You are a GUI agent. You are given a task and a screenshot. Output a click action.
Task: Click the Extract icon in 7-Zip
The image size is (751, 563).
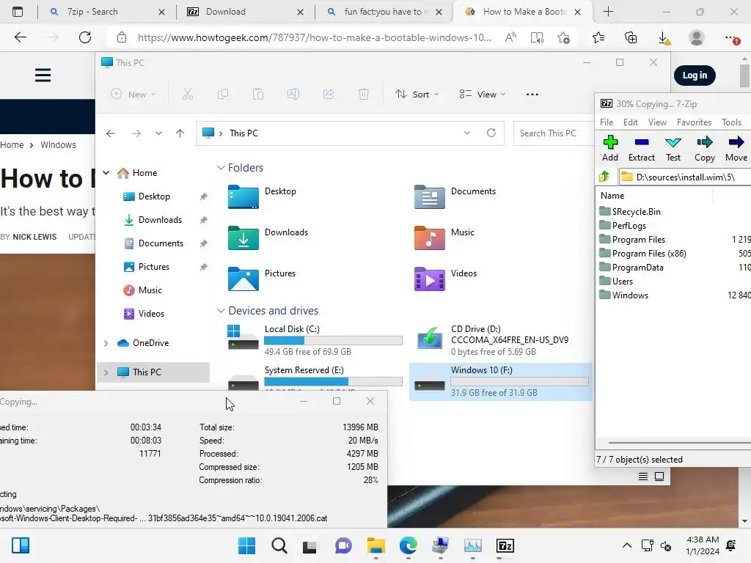pos(641,148)
